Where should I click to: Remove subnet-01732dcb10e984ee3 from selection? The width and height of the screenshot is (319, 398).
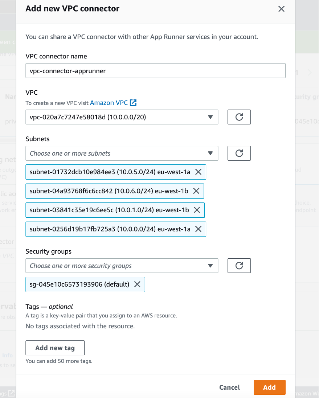198,172
